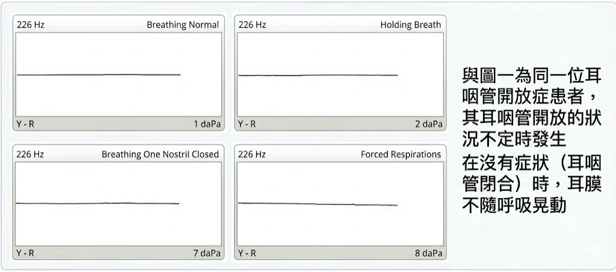Click the 7 daPa pressure reading
The image size is (616, 272).
coord(207,253)
